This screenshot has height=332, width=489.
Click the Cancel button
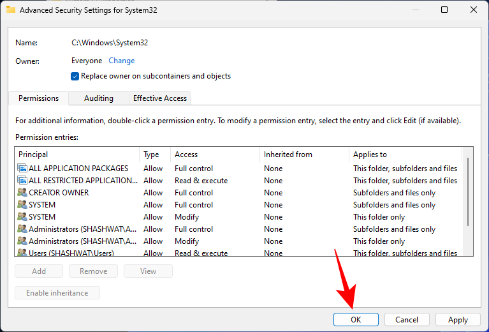pos(407,320)
